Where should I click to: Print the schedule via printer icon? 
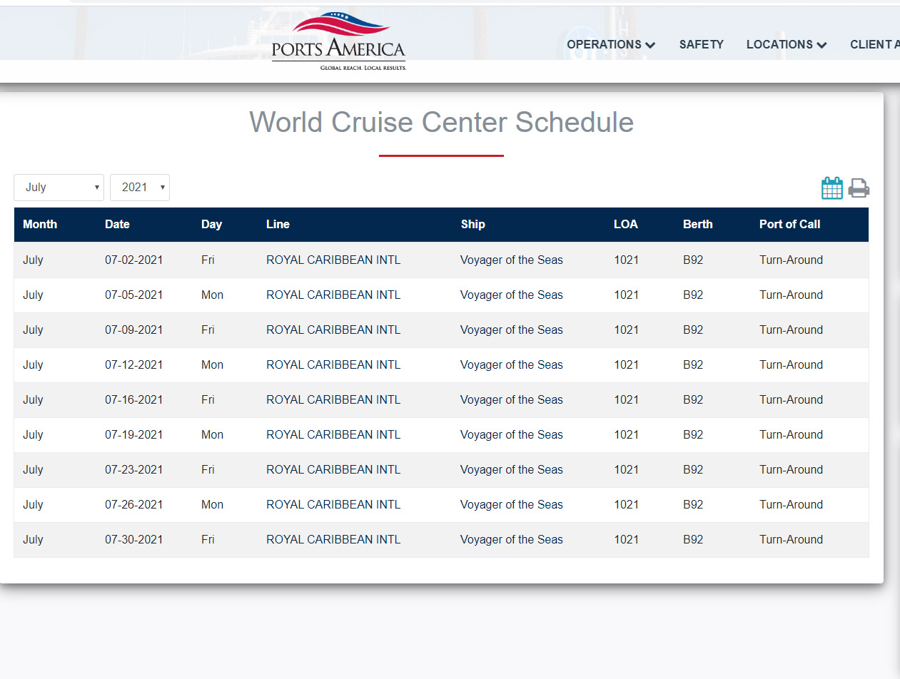pyautogui.click(x=859, y=188)
